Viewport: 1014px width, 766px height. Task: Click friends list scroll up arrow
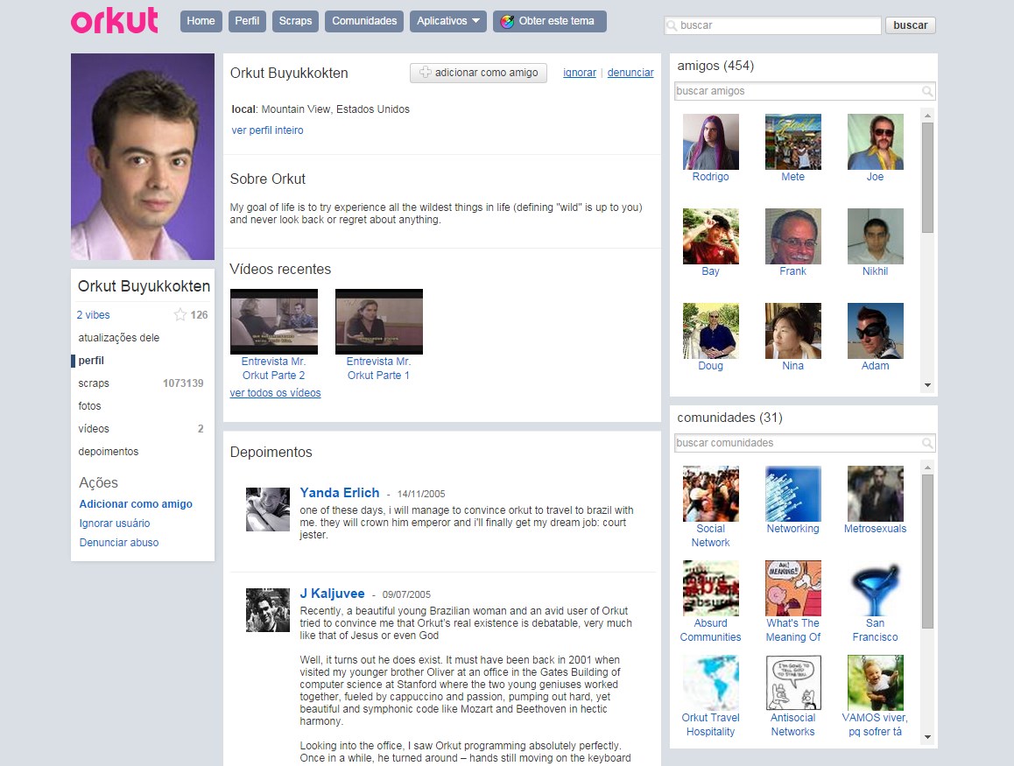coord(927,115)
